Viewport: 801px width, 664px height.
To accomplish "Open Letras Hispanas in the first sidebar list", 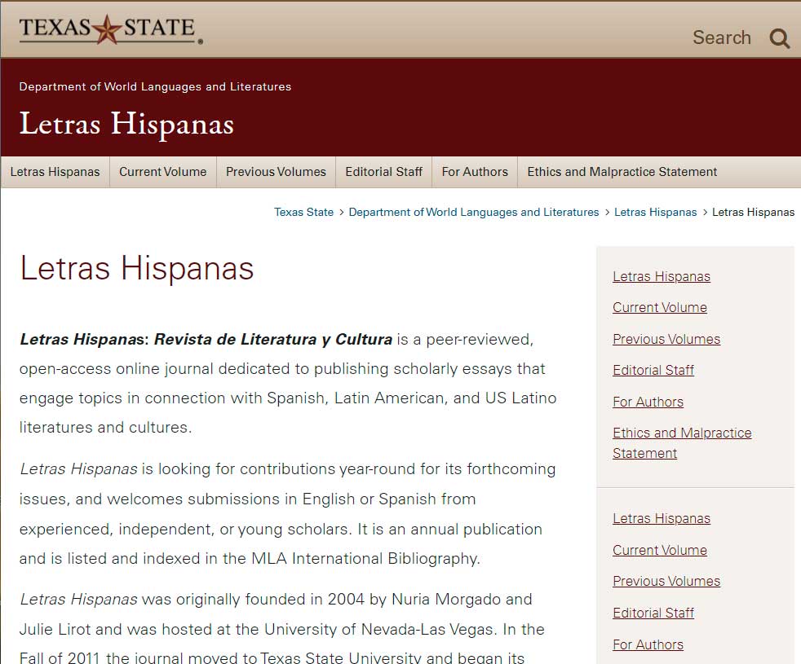I will coord(662,277).
